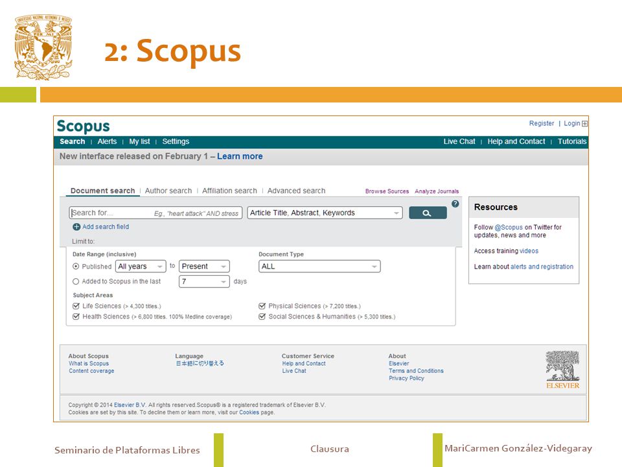622x467 pixels.
Task: Open the Article Title, Abstract, Keywords dropdown
Action: click(x=325, y=213)
